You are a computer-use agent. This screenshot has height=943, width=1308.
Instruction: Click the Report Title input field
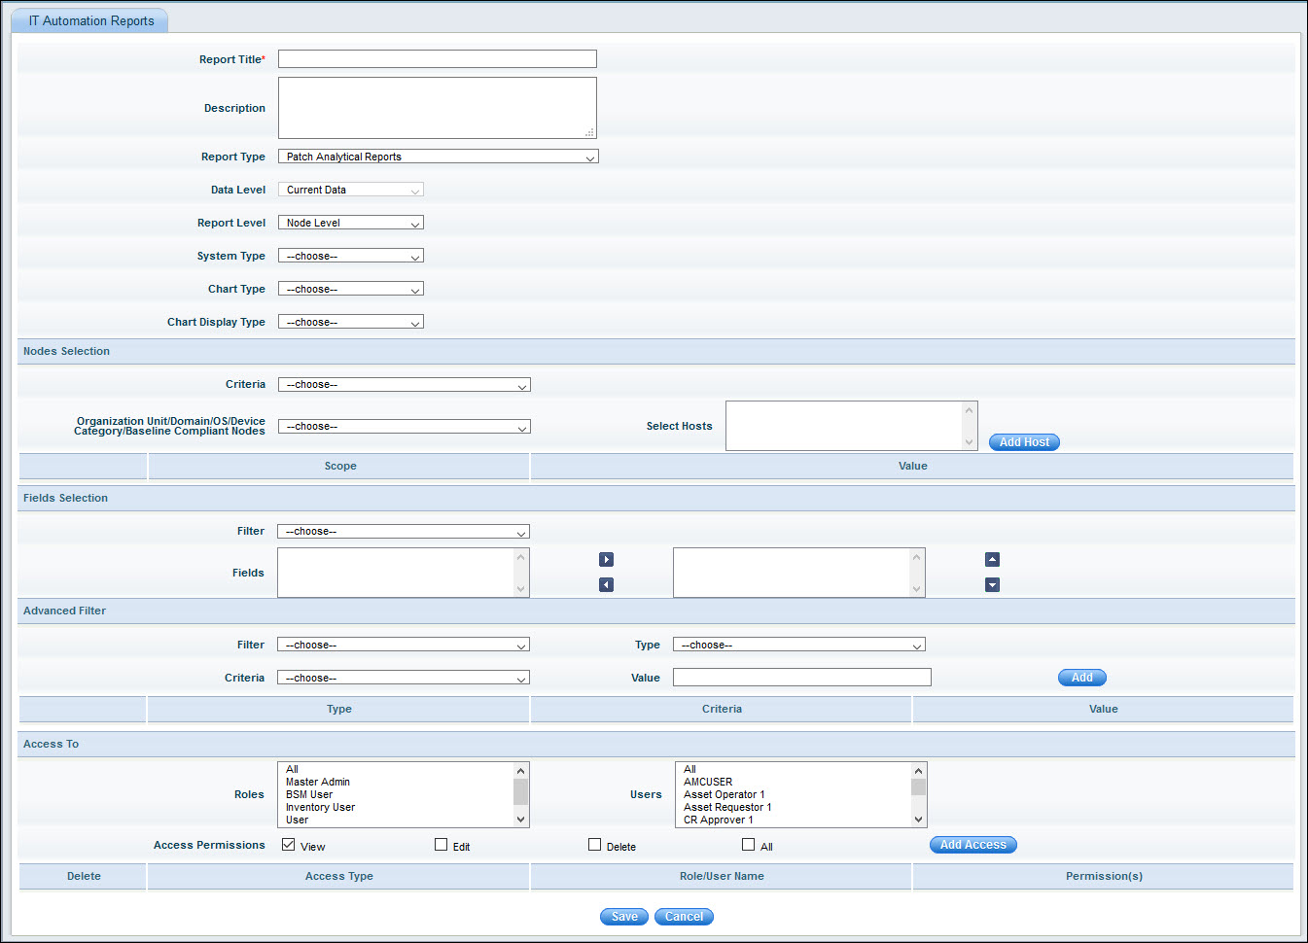tap(437, 59)
